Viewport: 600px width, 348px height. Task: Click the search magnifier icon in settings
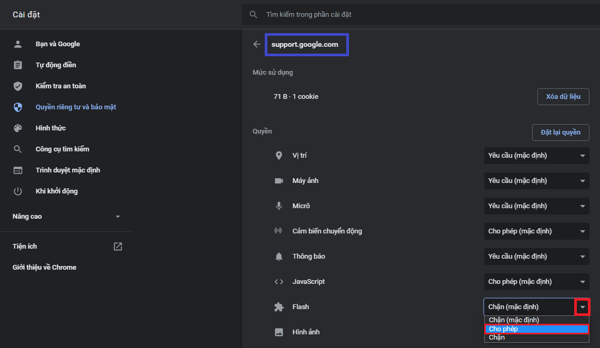(x=253, y=15)
